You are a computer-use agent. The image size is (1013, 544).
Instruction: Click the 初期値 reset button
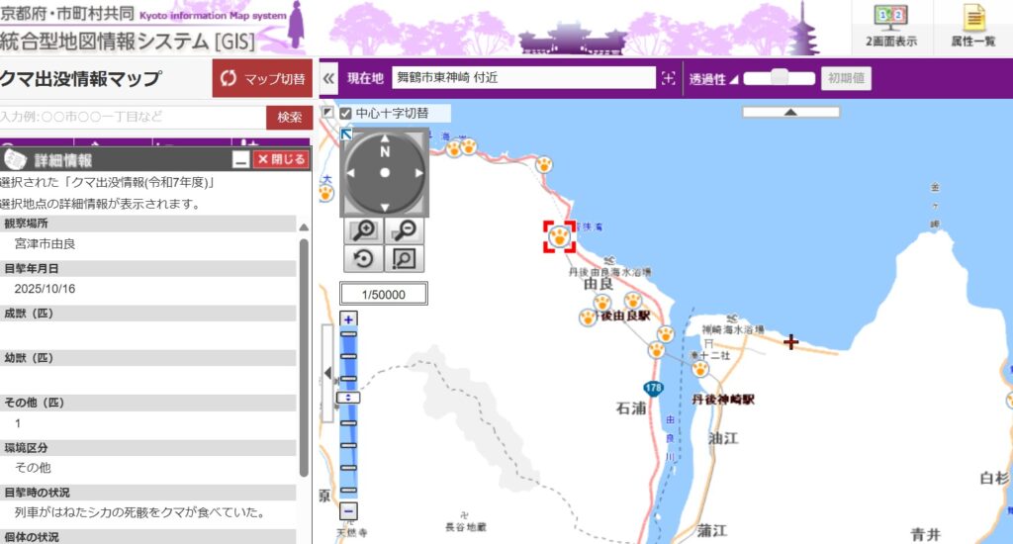[846, 78]
